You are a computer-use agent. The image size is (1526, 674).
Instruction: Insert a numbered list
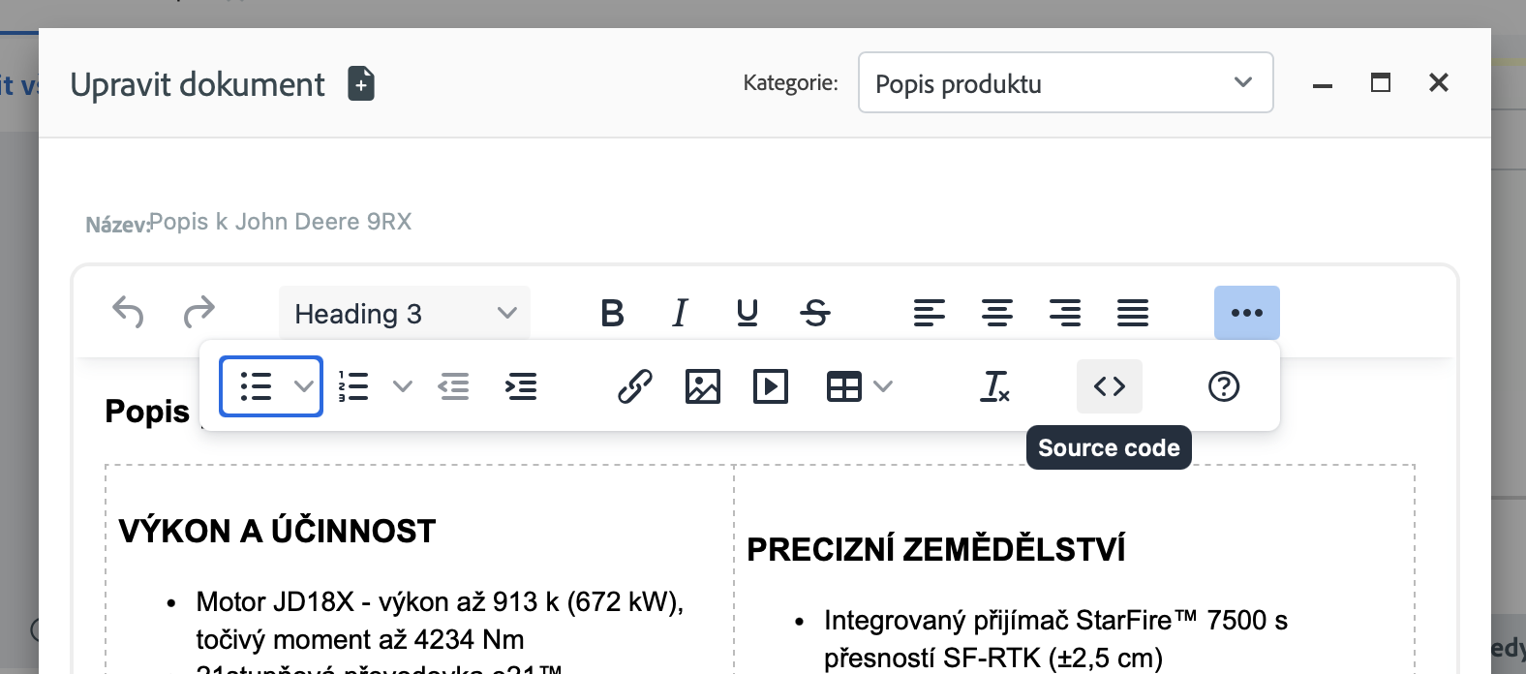pyautogui.click(x=354, y=386)
